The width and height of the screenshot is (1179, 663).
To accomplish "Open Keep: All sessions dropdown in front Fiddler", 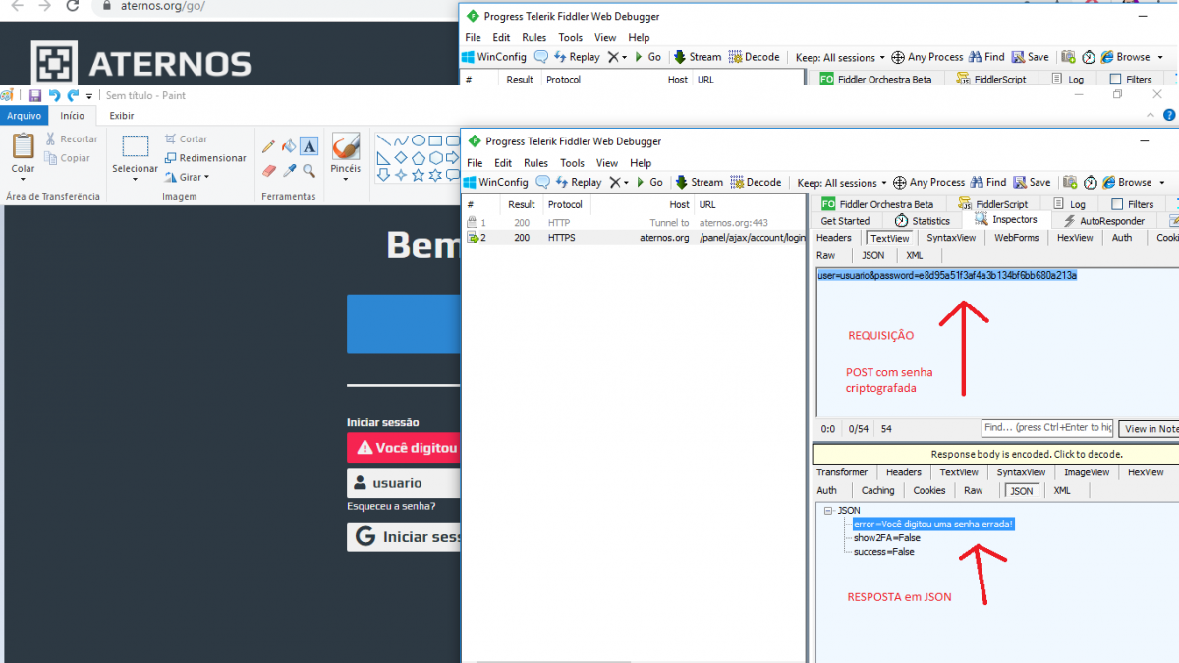I will pyautogui.click(x=841, y=182).
